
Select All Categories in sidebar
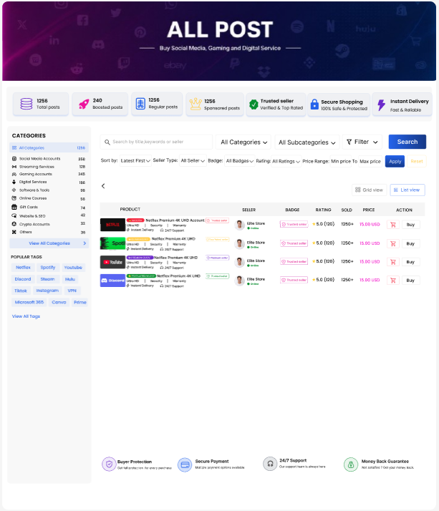point(49,147)
